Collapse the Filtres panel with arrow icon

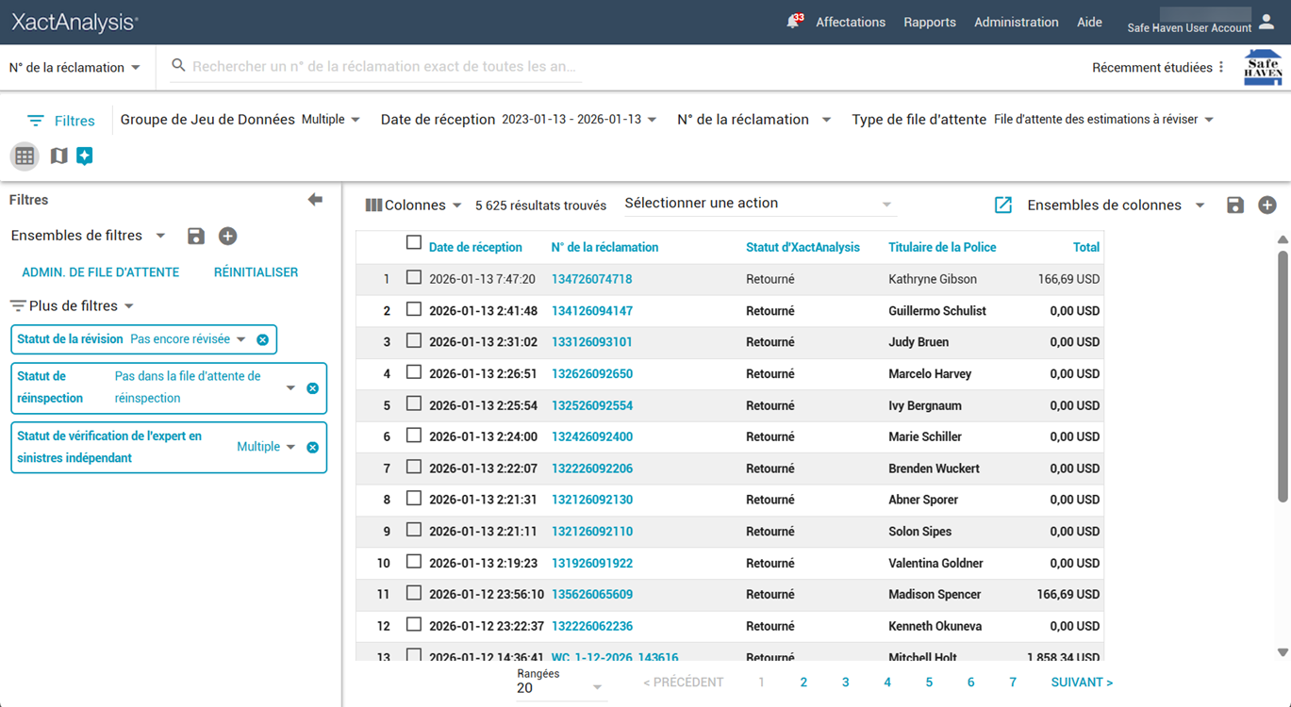[315, 200]
